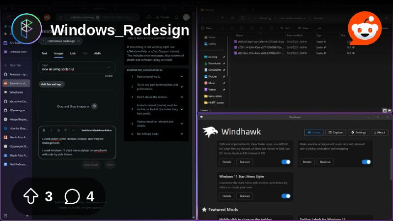393x221 pixels.
Task: Click the plus icon at Arc sidebar bottom
Action: pyautogui.click(x=27, y=216)
